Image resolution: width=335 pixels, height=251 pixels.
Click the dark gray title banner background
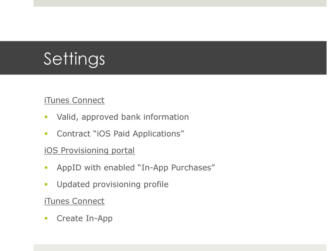(214, 58)
